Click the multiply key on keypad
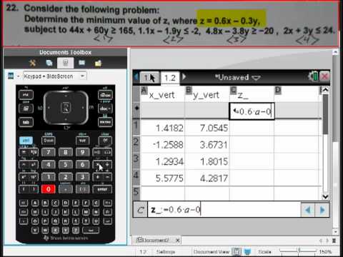Viewport: 343px width, 257px height. pyautogui.click(x=97, y=165)
